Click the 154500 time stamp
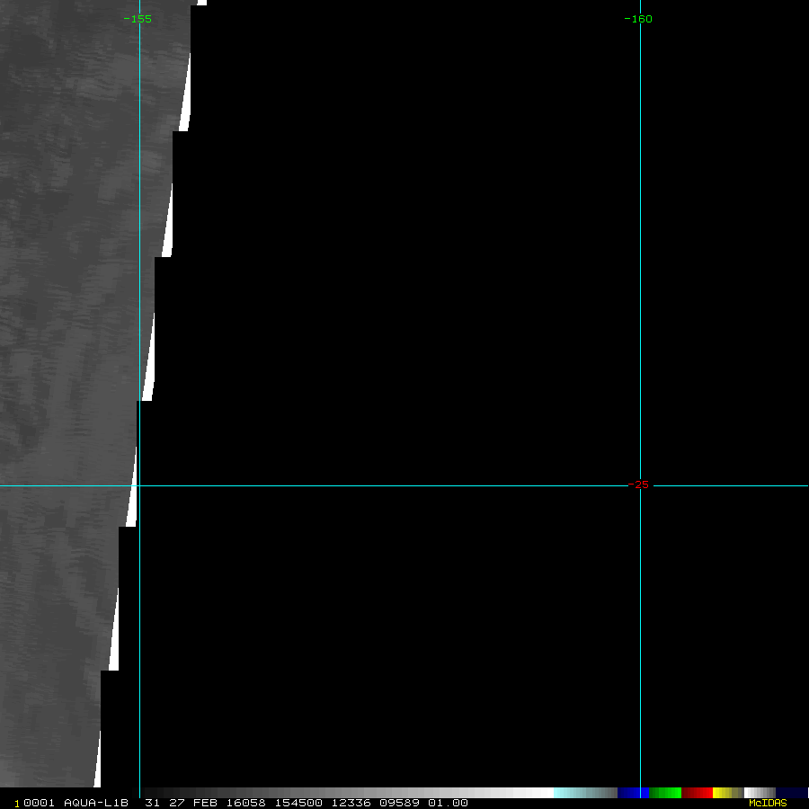The image size is (809, 809). click(298, 803)
